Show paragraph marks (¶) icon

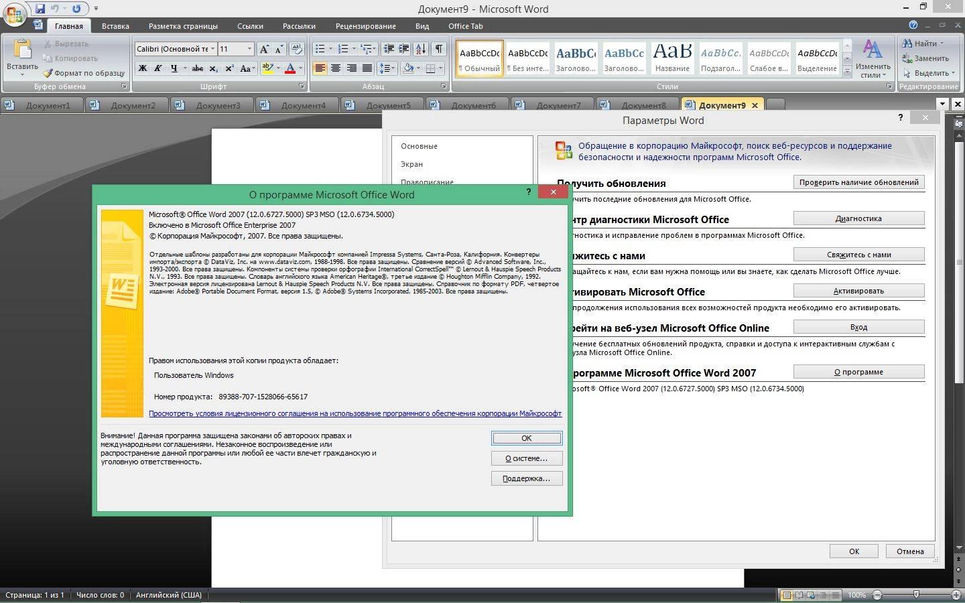coord(438,49)
